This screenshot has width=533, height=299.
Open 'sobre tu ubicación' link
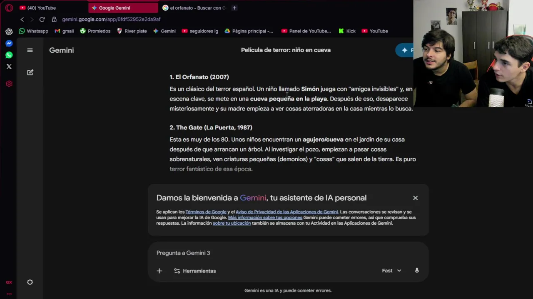(232, 223)
